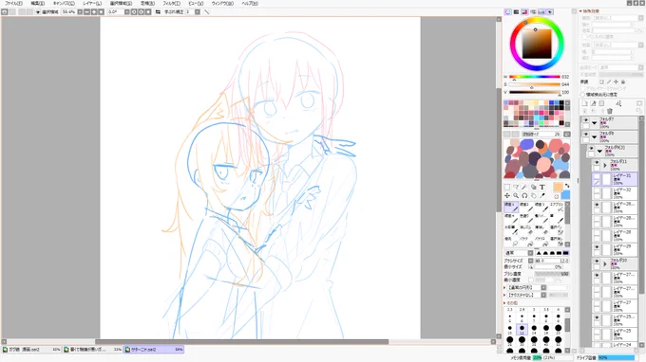Click the orange foreground color swatch
This screenshot has height=362, width=646.
pos(559,187)
